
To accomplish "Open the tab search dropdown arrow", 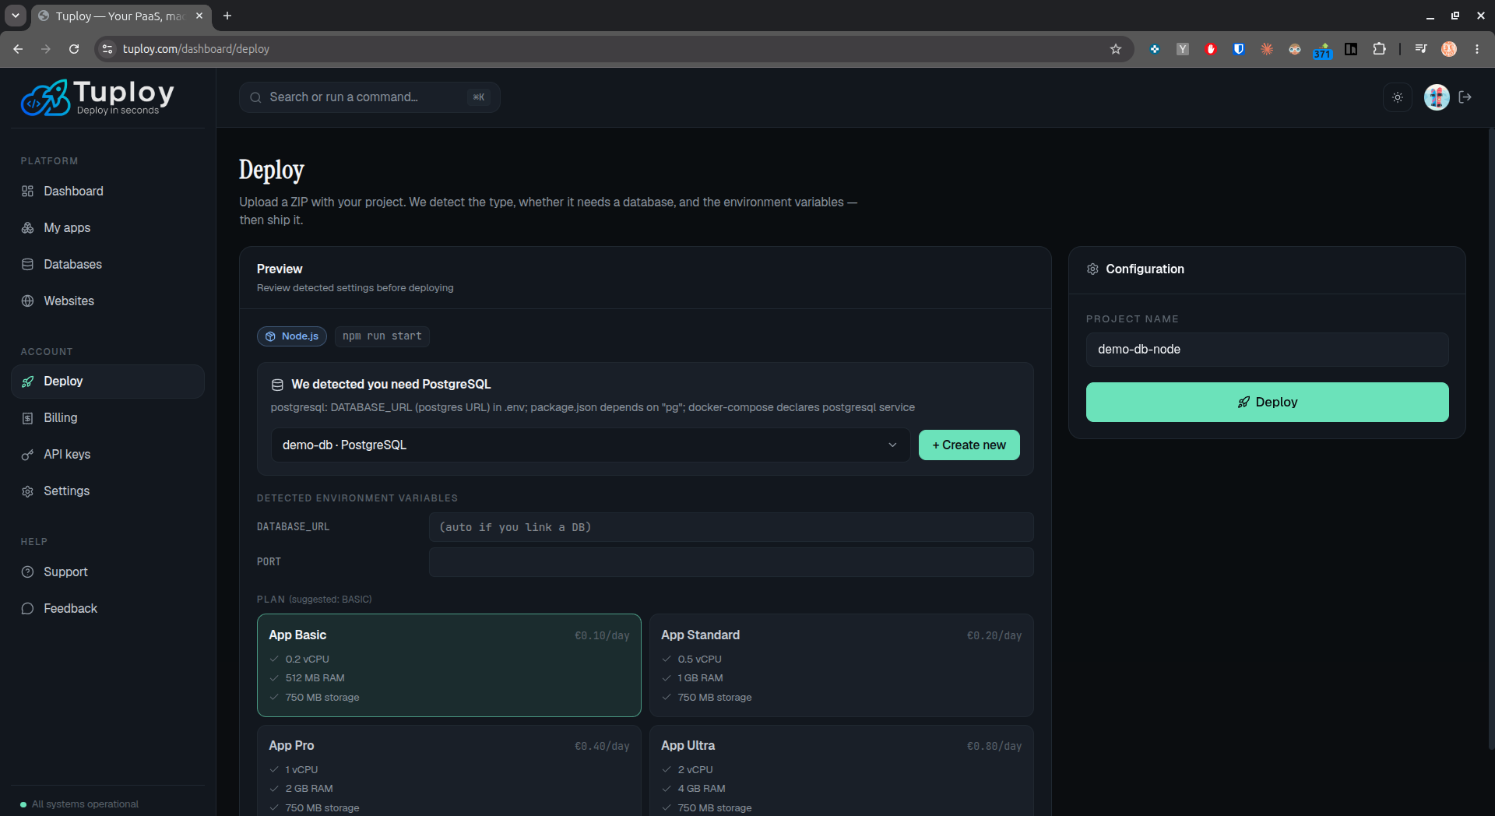I will (x=15, y=16).
